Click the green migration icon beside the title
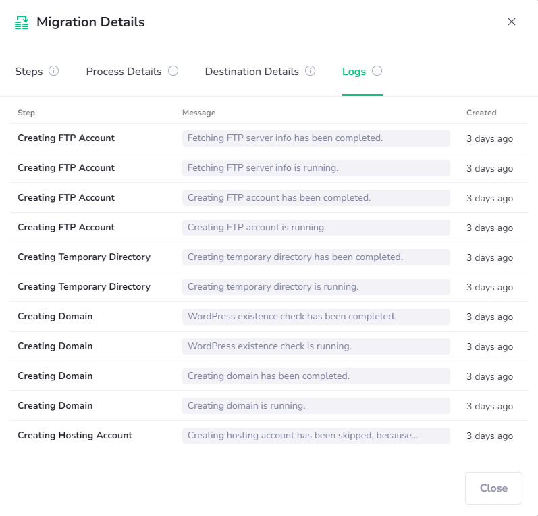This screenshot has height=516, width=538. point(22,22)
